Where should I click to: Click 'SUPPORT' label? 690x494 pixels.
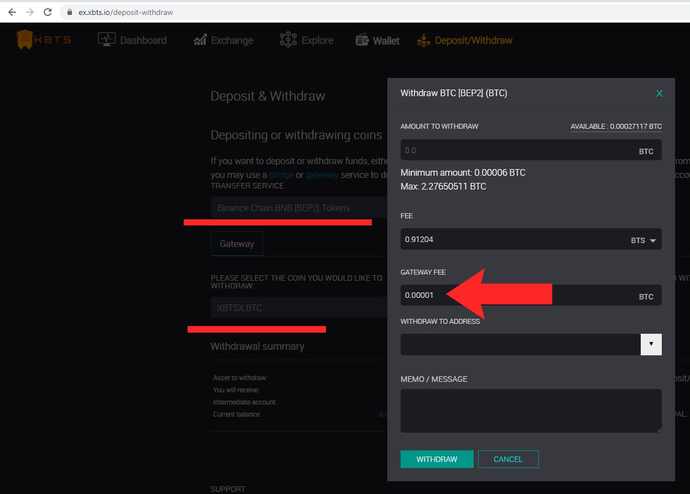[x=228, y=489]
